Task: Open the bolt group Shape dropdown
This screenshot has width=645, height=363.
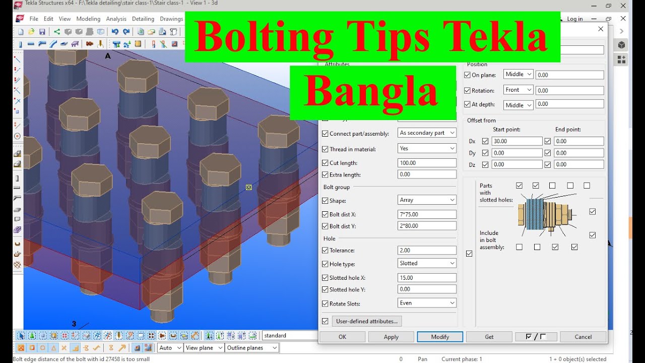Action: [x=427, y=200]
